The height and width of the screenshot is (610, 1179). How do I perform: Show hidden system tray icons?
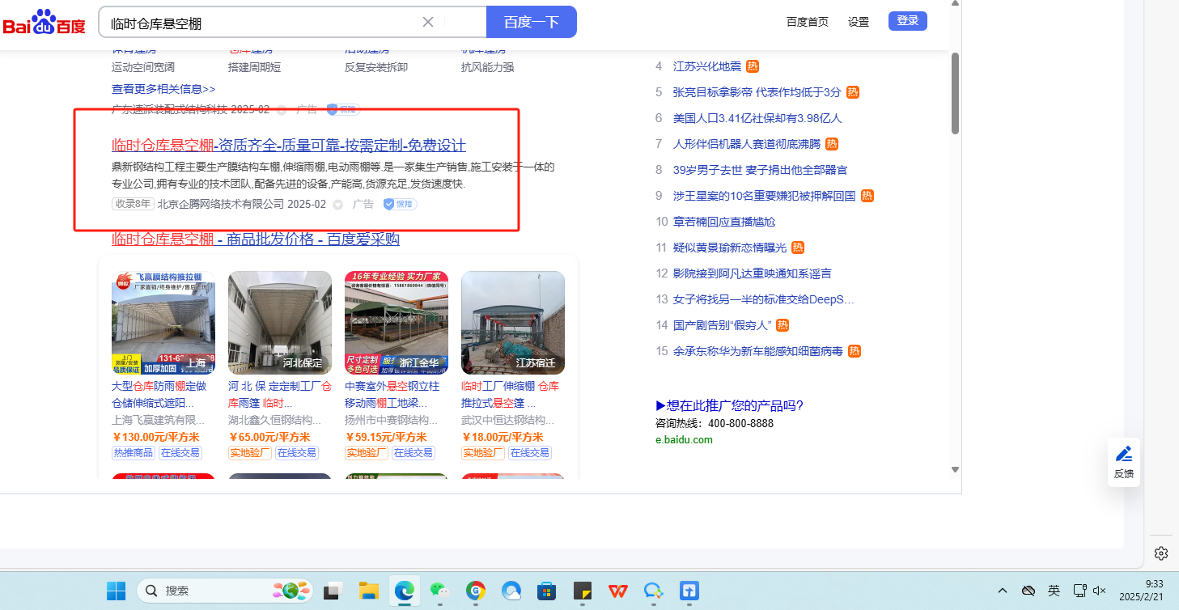tap(1003, 591)
